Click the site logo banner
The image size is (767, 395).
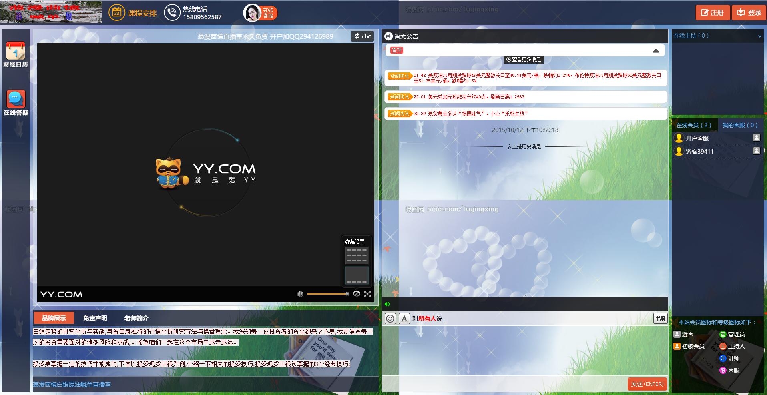(x=51, y=12)
